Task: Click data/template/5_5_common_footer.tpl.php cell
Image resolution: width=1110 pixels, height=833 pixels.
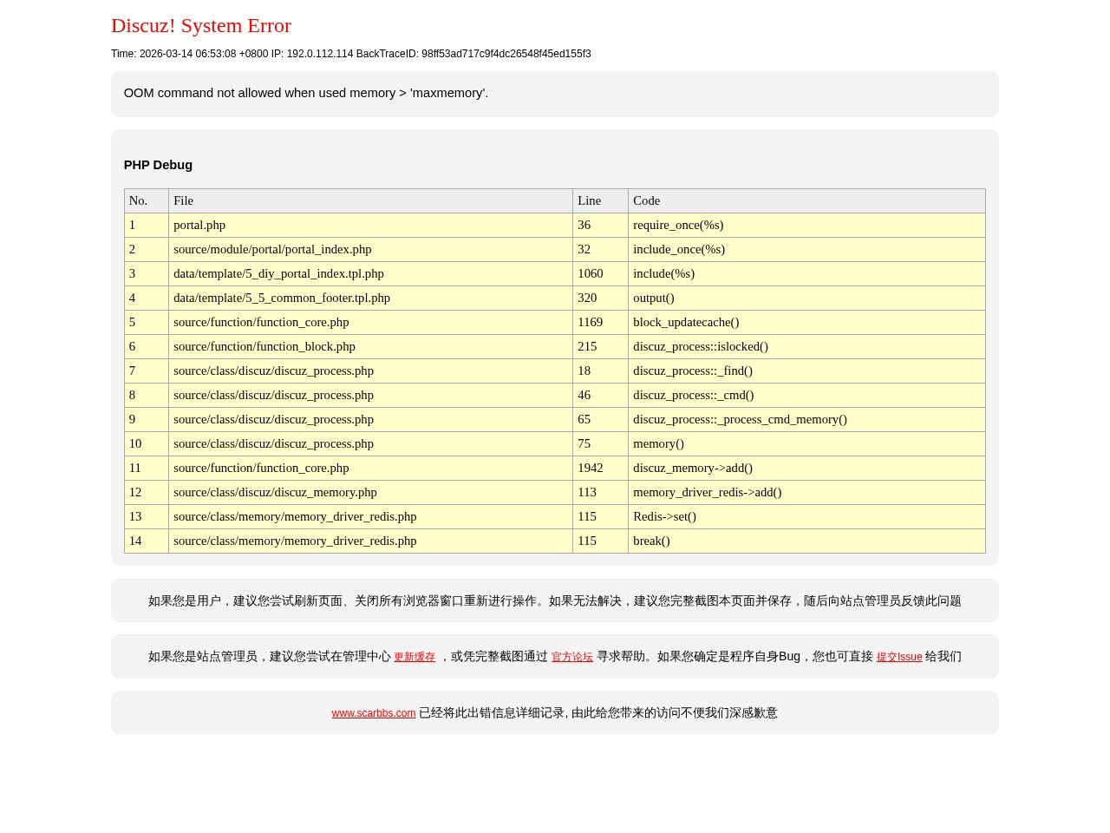Action: click(x=282, y=298)
